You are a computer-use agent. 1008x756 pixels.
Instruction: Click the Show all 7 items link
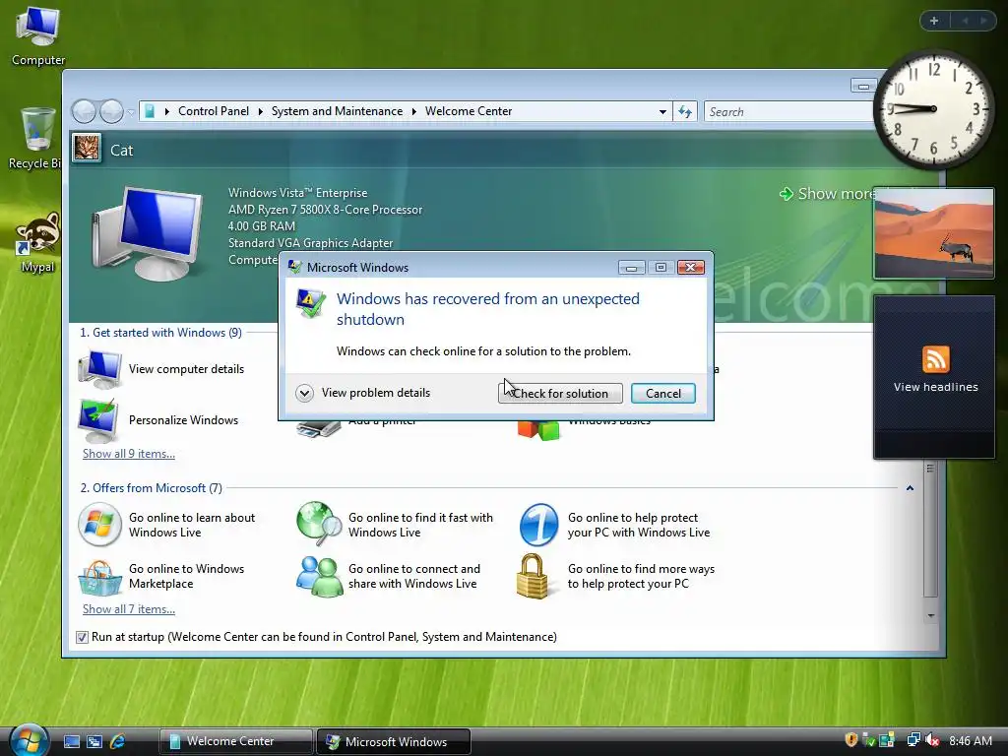129,609
